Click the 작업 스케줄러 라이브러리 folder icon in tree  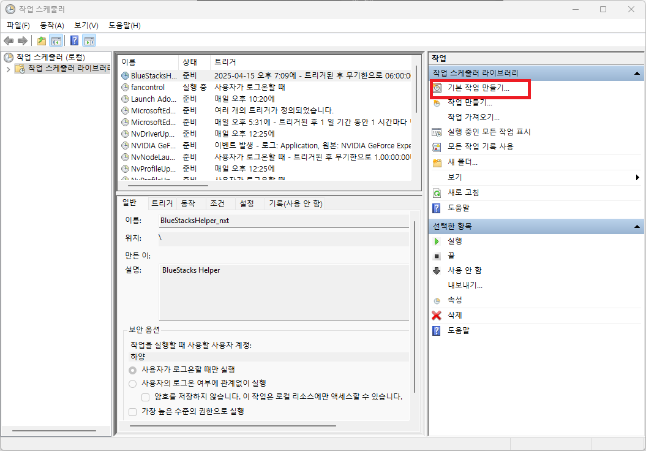click(x=20, y=69)
